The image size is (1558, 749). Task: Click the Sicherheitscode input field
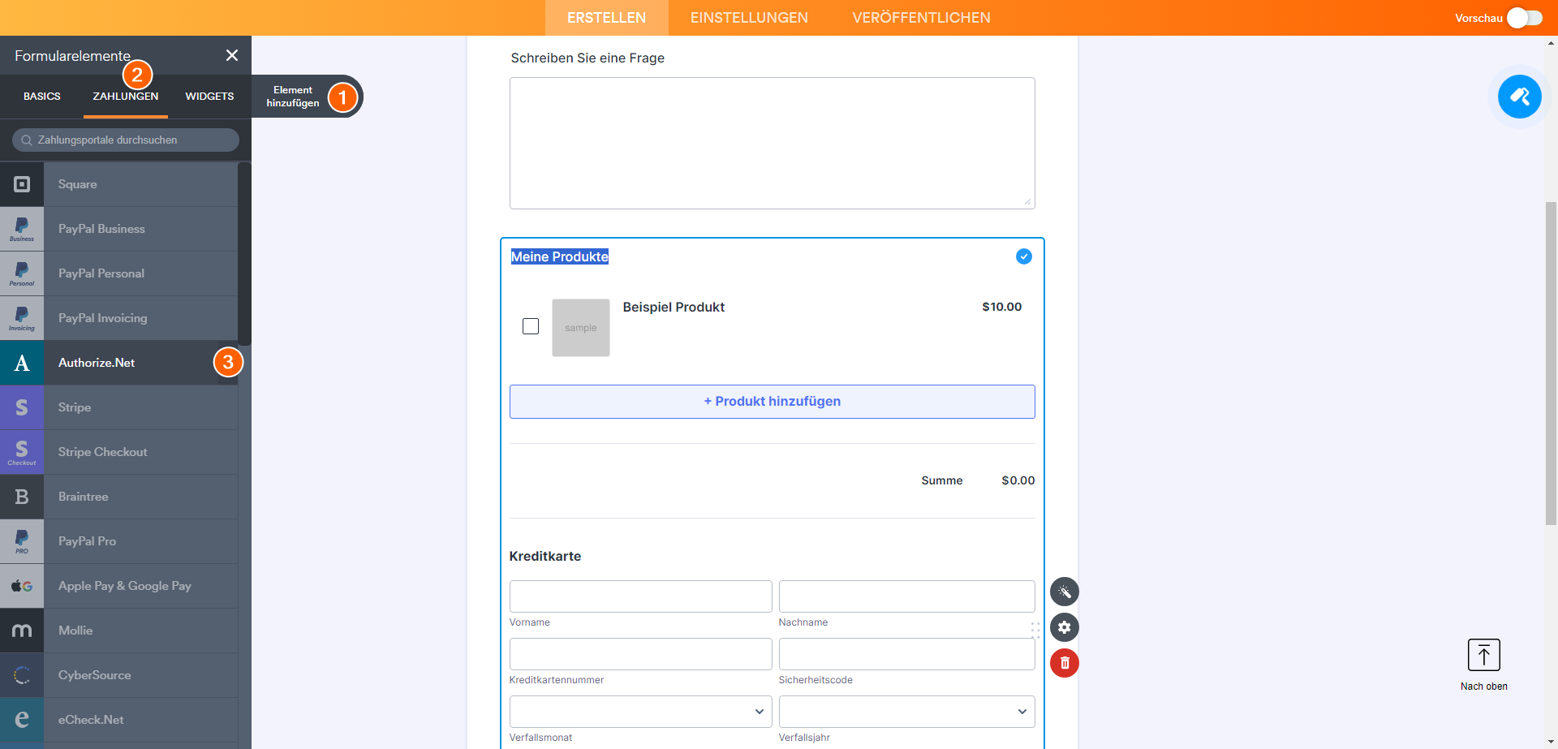click(x=907, y=654)
